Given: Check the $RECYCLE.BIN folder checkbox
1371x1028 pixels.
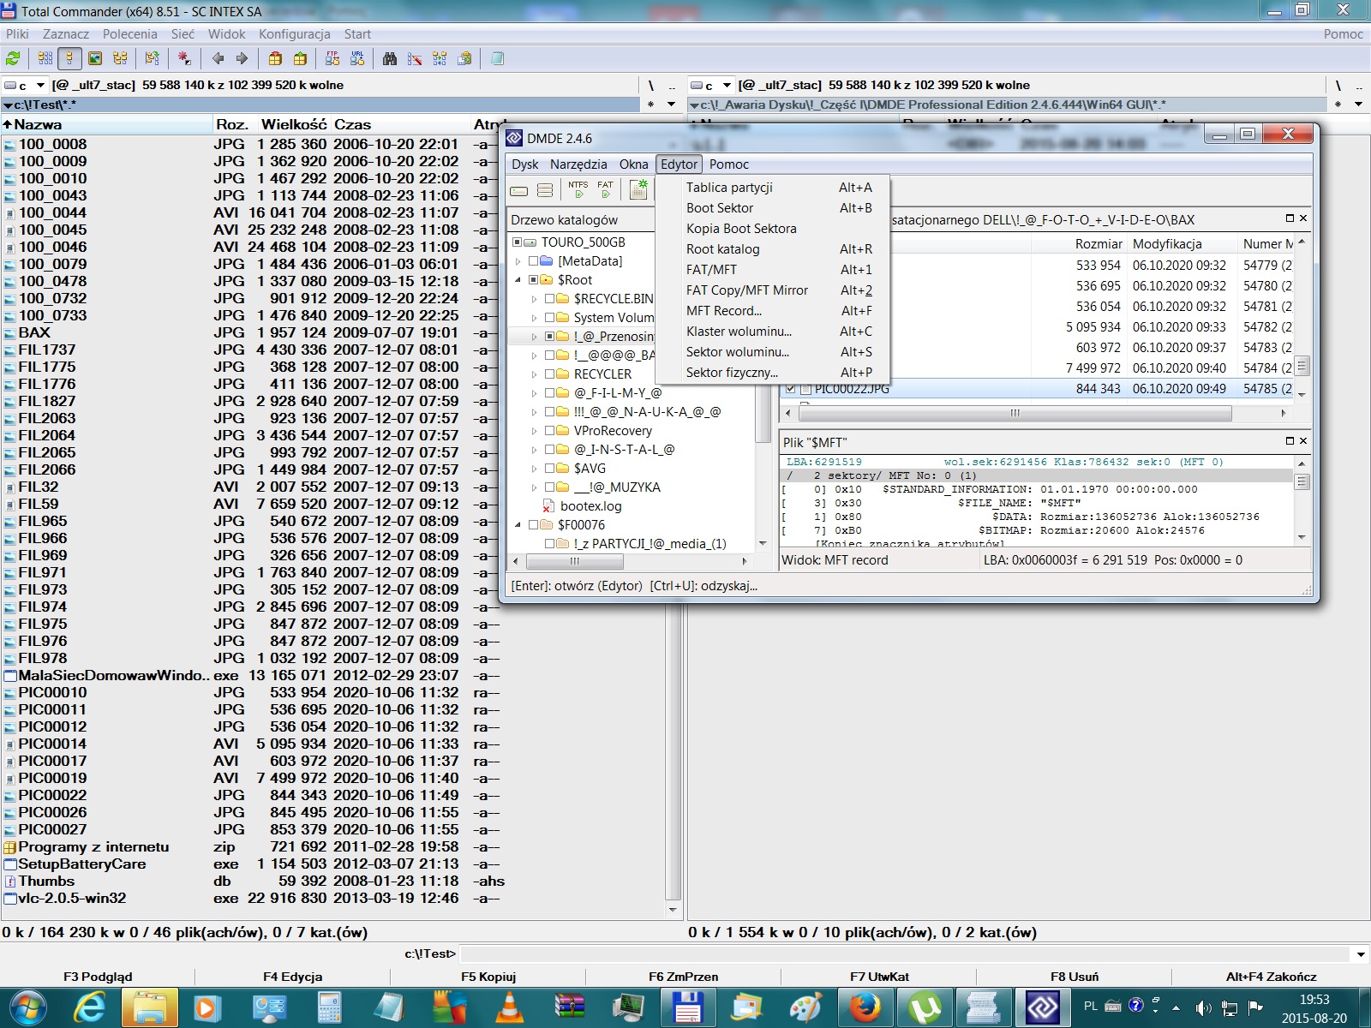Looking at the screenshot, I should click(550, 299).
